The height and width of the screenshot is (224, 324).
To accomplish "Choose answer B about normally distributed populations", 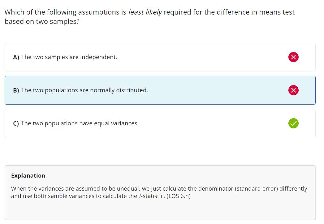I will pyautogui.click(x=84, y=90).
